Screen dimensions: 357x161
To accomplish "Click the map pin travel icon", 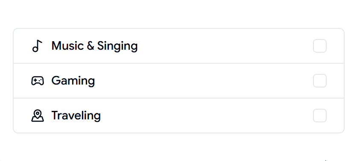I will click(x=37, y=116).
